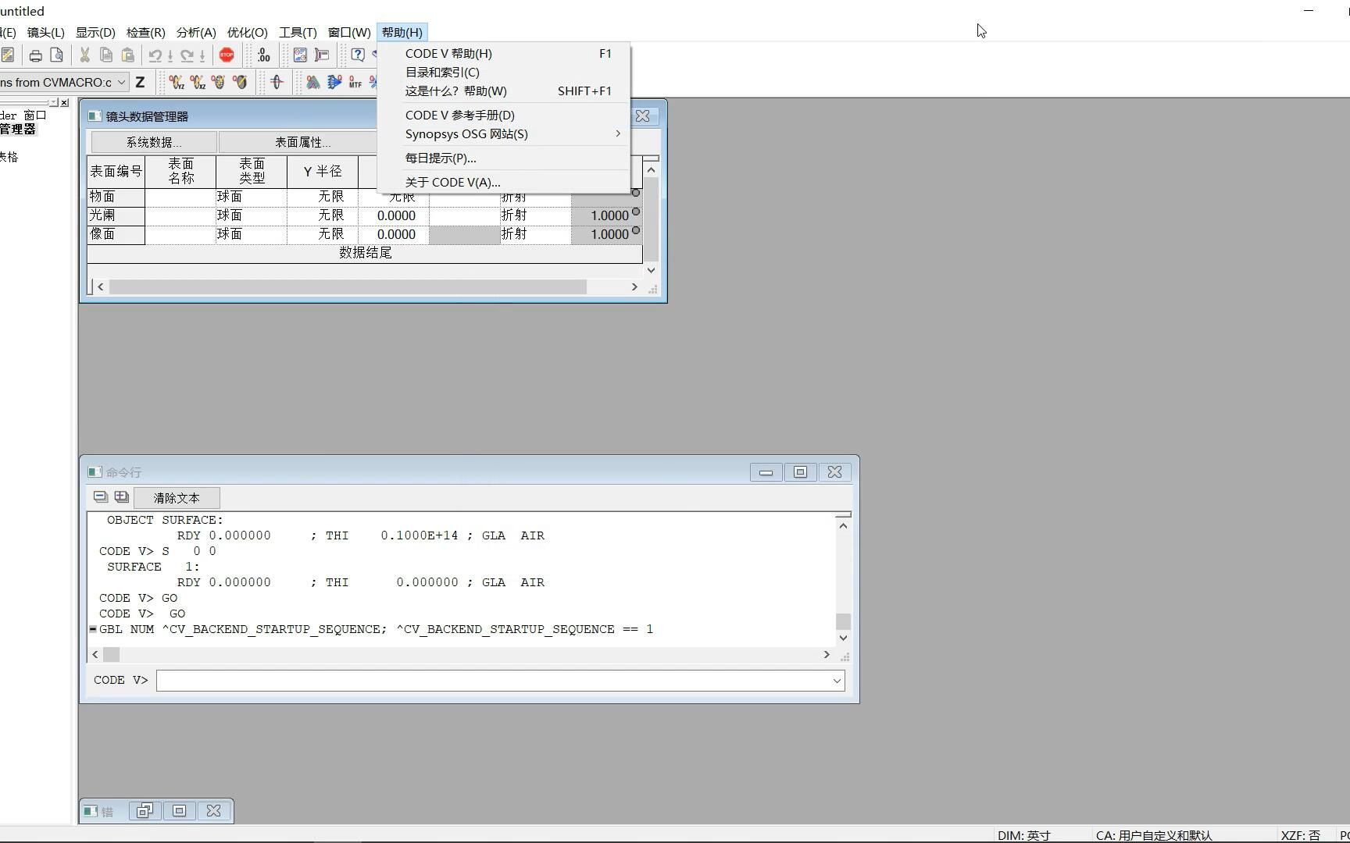Click the decimal precision .0/.00 icon
The height and width of the screenshot is (843, 1350).
tap(263, 55)
